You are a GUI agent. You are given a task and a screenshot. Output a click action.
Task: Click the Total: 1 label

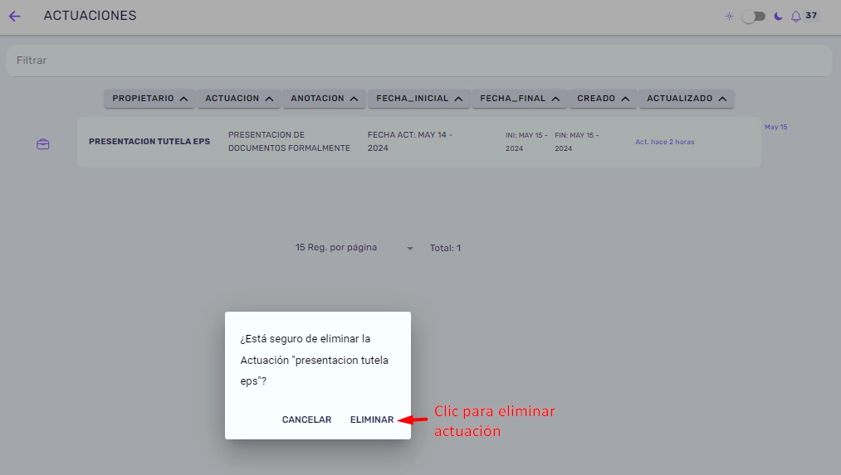click(x=445, y=248)
